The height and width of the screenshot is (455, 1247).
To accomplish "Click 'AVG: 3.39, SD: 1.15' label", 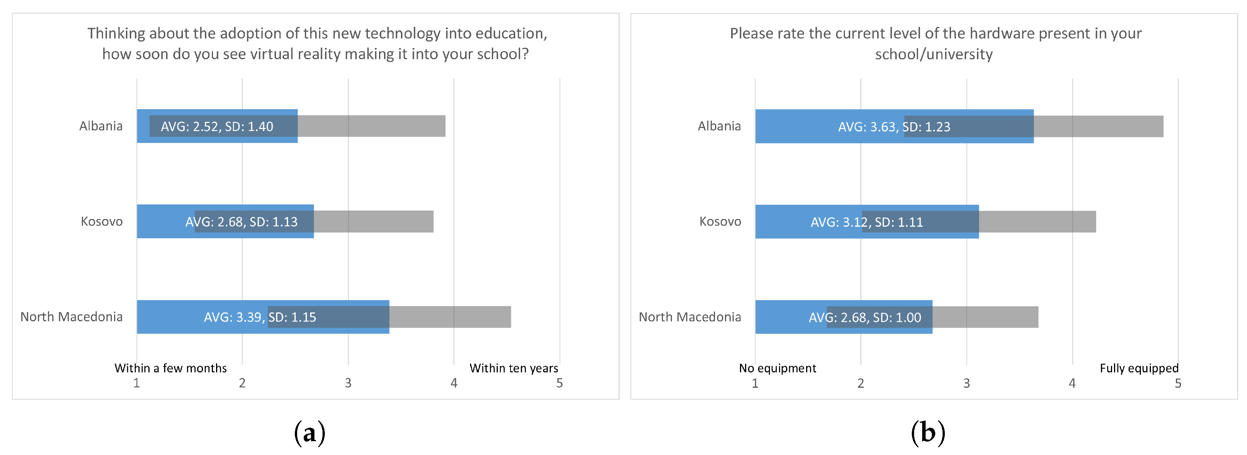I will (x=259, y=317).
